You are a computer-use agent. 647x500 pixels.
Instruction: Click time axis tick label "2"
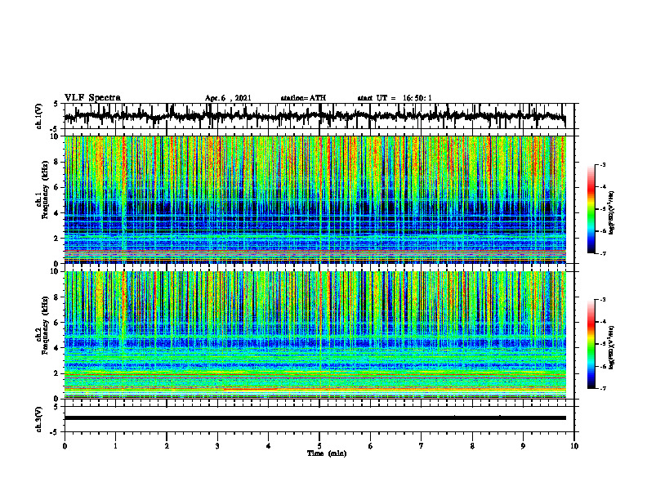click(x=167, y=446)
